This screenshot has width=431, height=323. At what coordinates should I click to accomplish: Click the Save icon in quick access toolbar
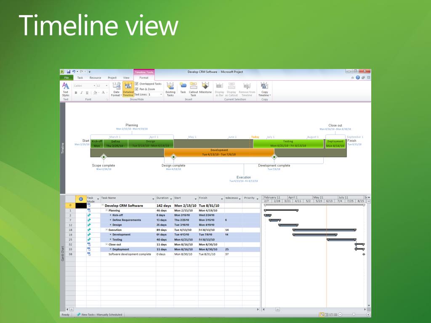(69, 71)
